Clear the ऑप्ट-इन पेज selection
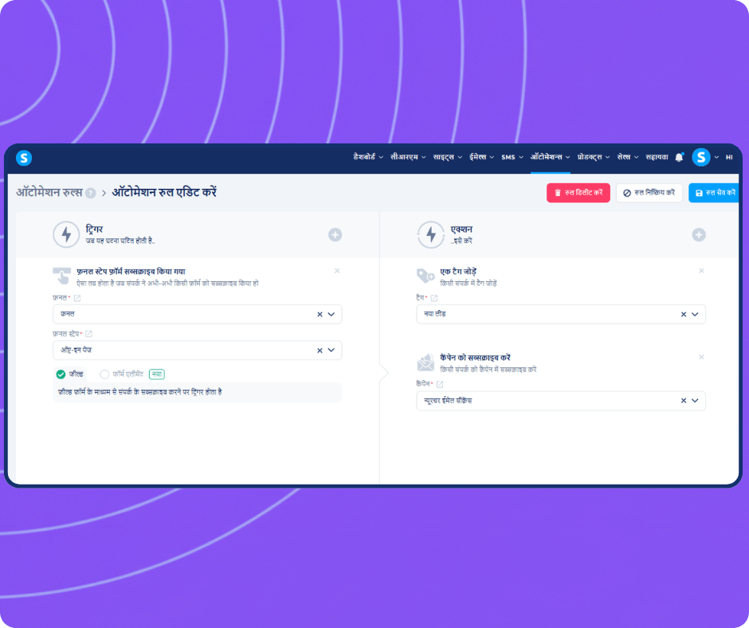Screen dimensions: 749x628 (320, 351)
